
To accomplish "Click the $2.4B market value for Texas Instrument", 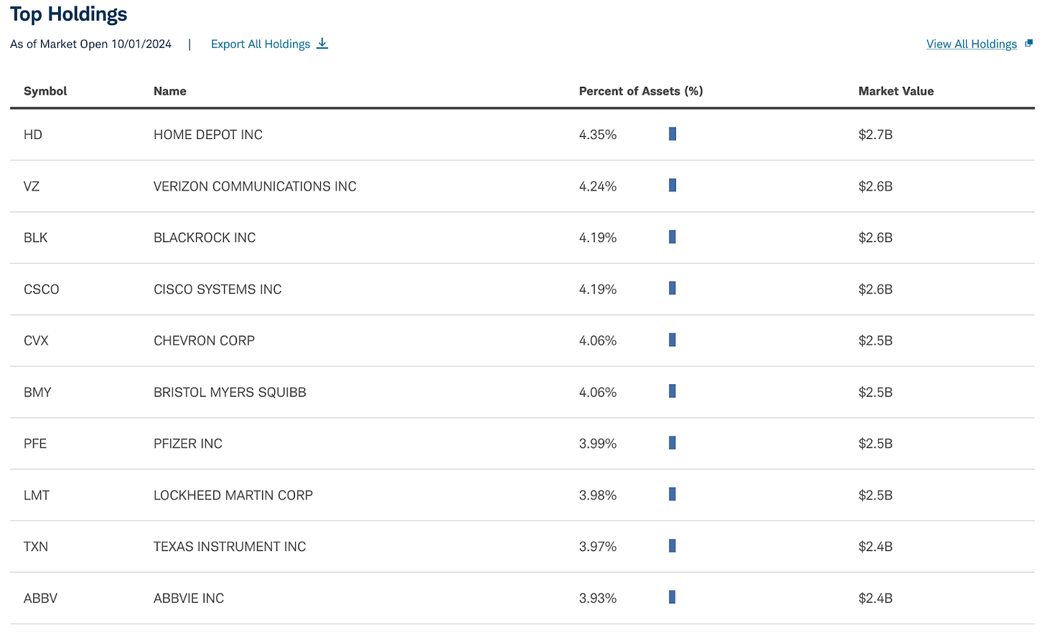I will coord(876,547).
